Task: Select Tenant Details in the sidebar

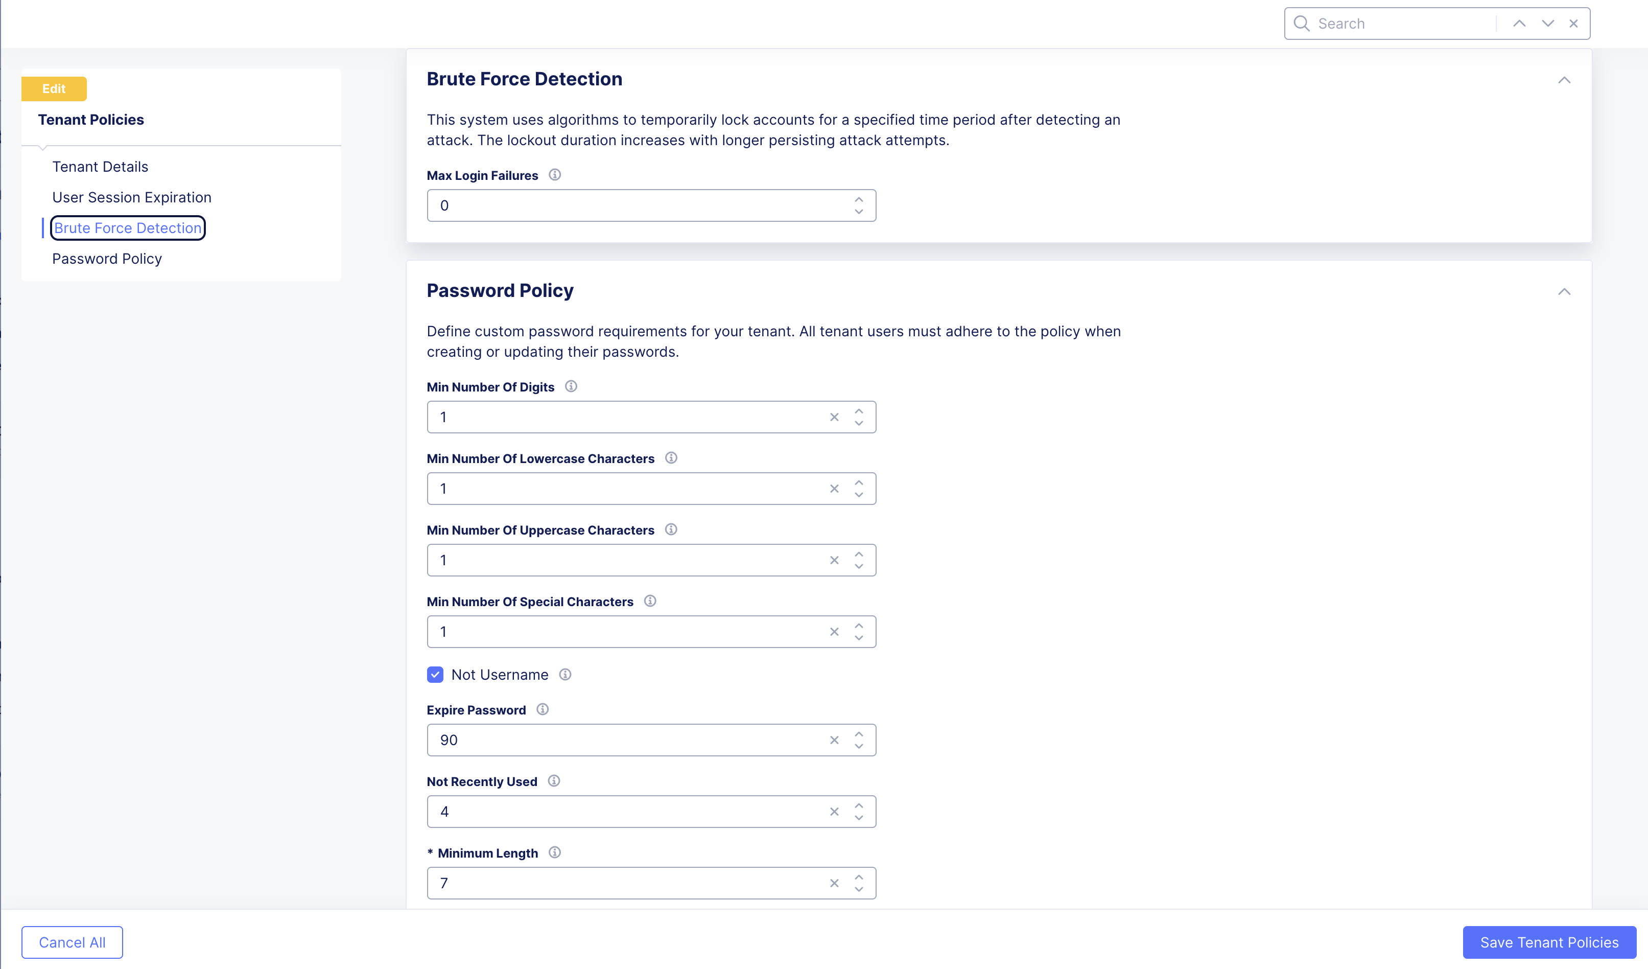Action: [100, 166]
